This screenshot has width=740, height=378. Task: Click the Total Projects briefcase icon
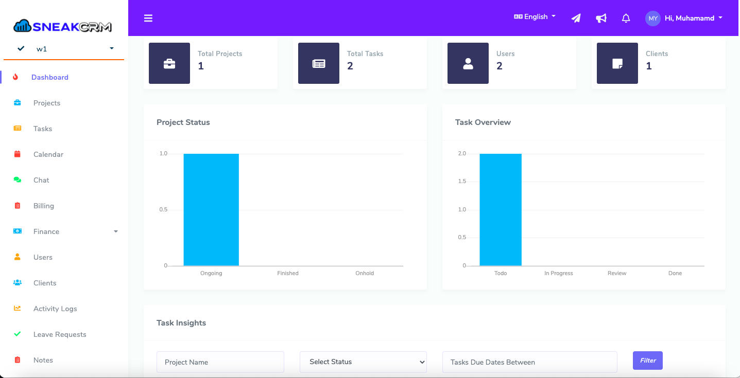(169, 63)
